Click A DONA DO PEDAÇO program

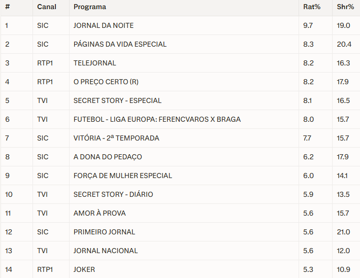(108, 157)
